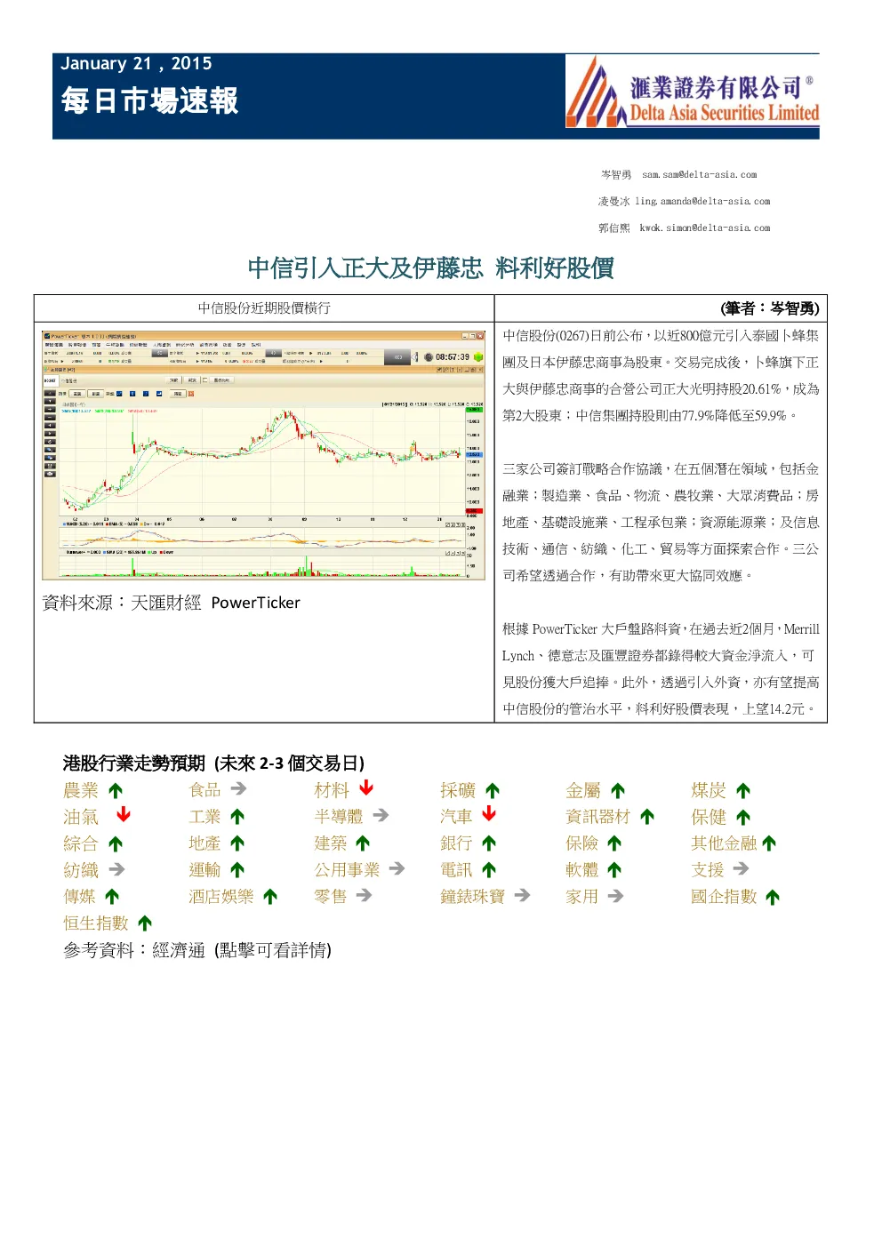Image resolution: width=882 pixels, height=1247 pixels.
Task: Click the 農業 sector label
Action: 81,790
